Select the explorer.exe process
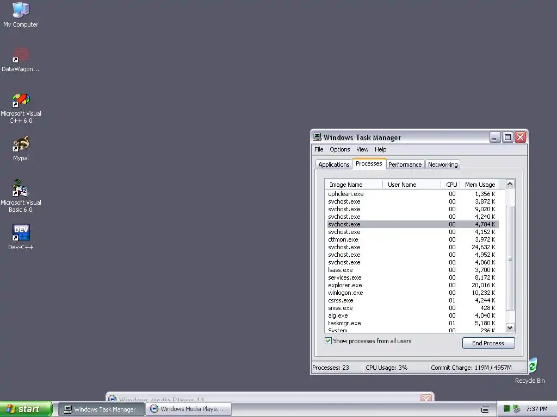Screen dimensions: 557x417 [413, 285]
